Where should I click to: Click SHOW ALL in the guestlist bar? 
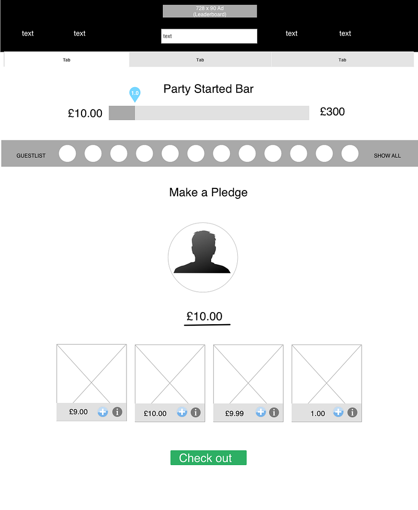coord(387,156)
